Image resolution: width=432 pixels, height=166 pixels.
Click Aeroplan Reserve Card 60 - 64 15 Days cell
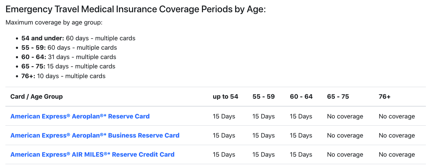301,116
